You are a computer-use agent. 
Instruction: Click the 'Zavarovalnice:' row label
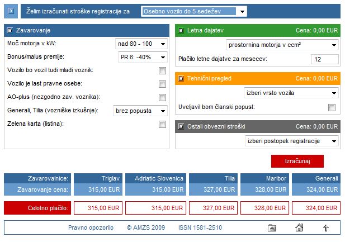click(37, 178)
